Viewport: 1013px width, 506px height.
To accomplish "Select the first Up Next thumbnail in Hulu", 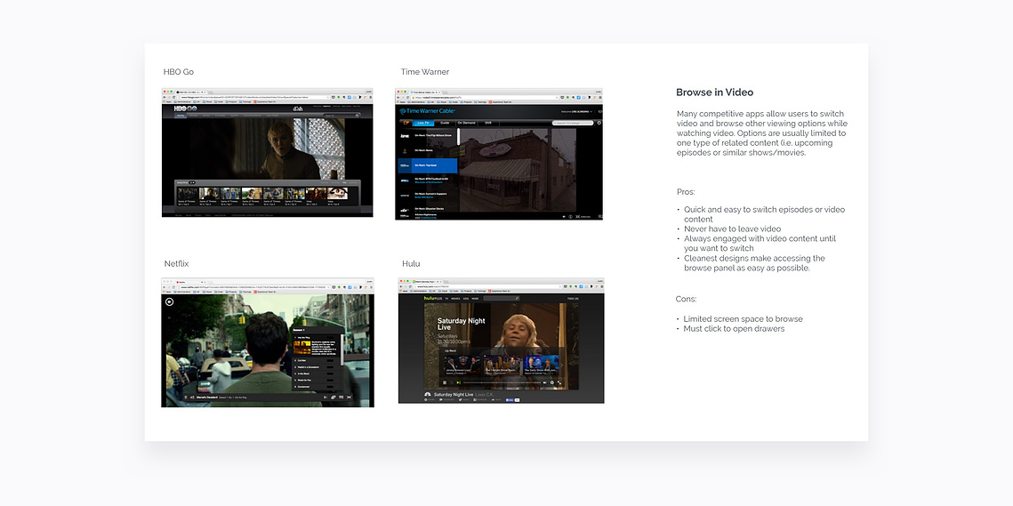I will [462, 365].
